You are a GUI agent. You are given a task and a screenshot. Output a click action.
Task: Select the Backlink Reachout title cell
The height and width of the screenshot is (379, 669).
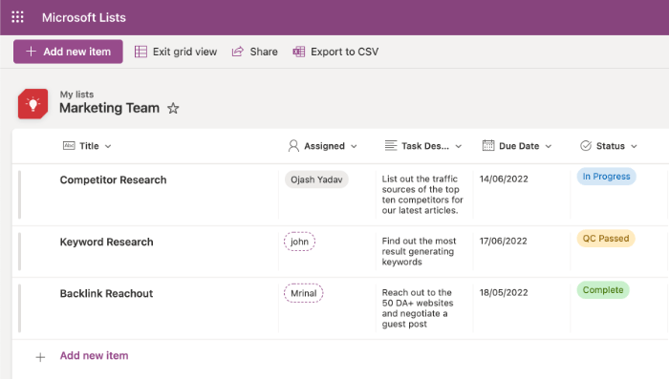106,294
